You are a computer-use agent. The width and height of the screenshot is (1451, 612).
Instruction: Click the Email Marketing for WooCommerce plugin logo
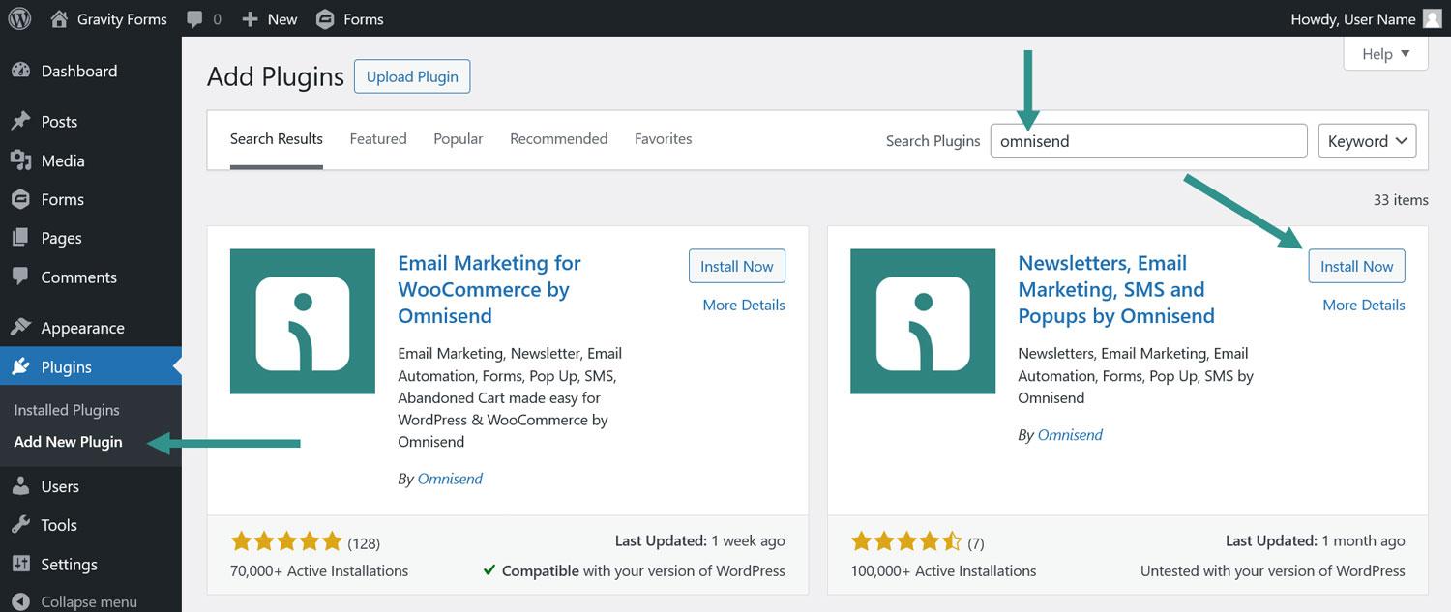coord(303,321)
